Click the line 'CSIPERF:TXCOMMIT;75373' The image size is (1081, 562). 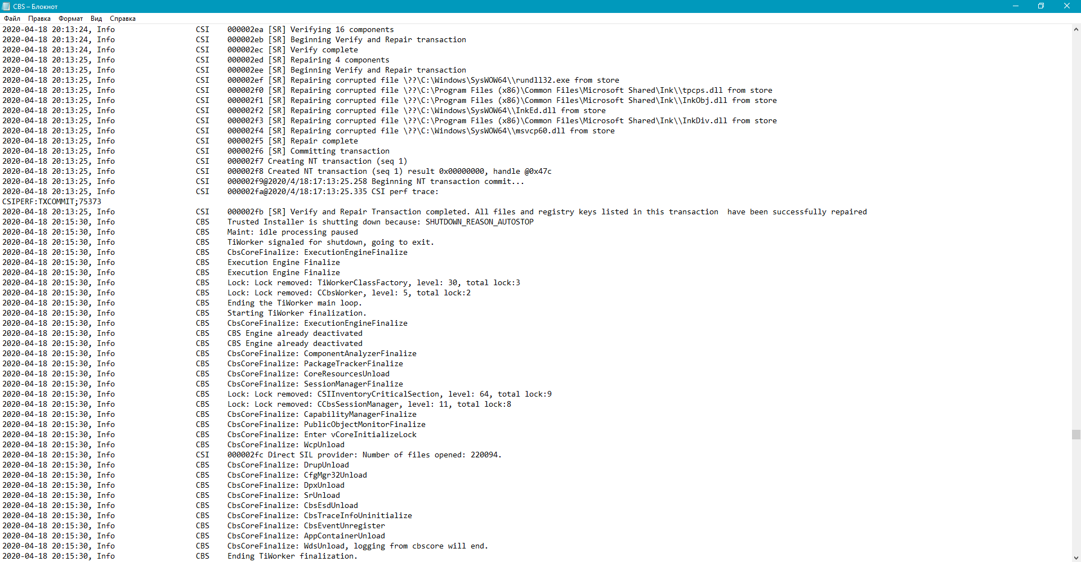[52, 202]
